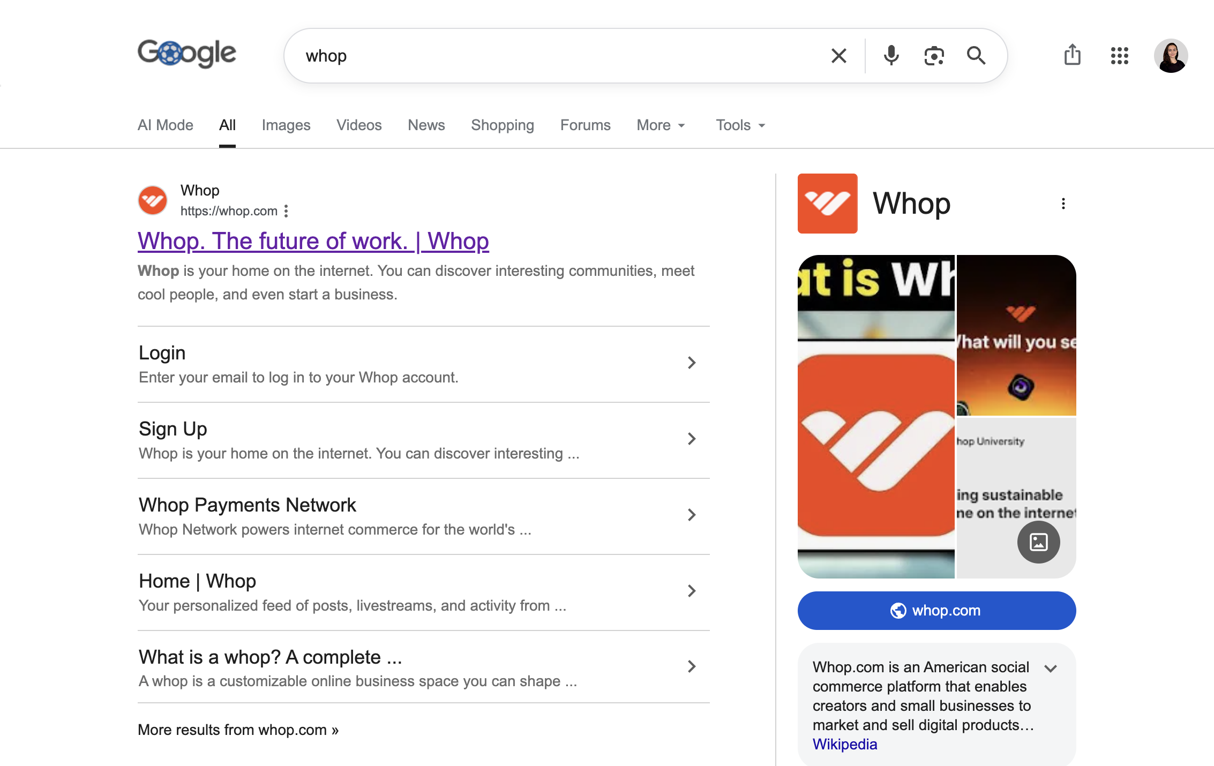Expand the More dropdown
This screenshot has height=766, width=1214.
[661, 125]
